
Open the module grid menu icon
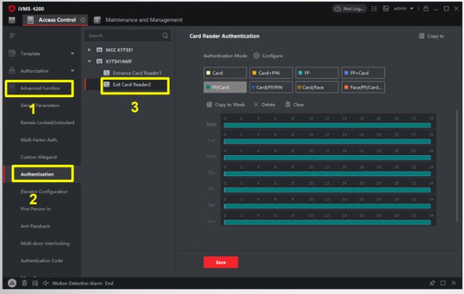point(12,20)
